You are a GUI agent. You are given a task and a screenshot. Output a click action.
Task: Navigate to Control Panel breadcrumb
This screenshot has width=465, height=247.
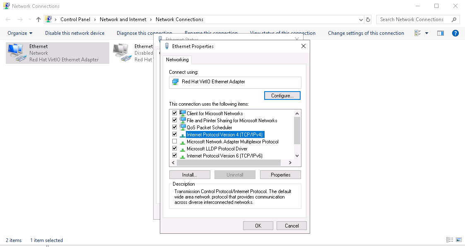(x=75, y=19)
